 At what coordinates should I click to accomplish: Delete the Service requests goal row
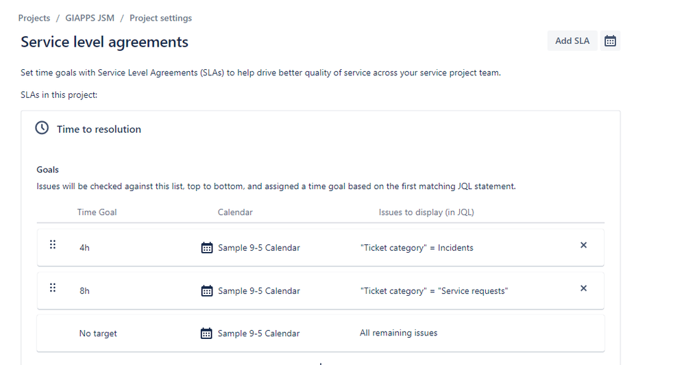pos(583,288)
